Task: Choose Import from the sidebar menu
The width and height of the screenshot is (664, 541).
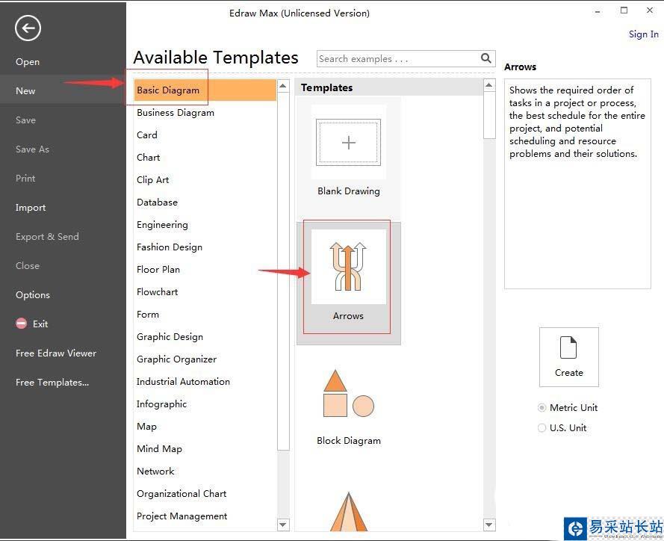Action: (31, 208)
